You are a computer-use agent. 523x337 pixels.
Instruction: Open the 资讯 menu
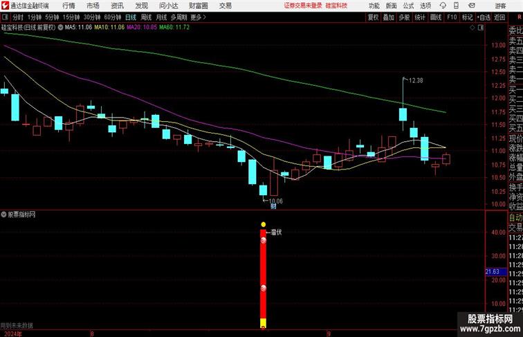tap(117, 6)
